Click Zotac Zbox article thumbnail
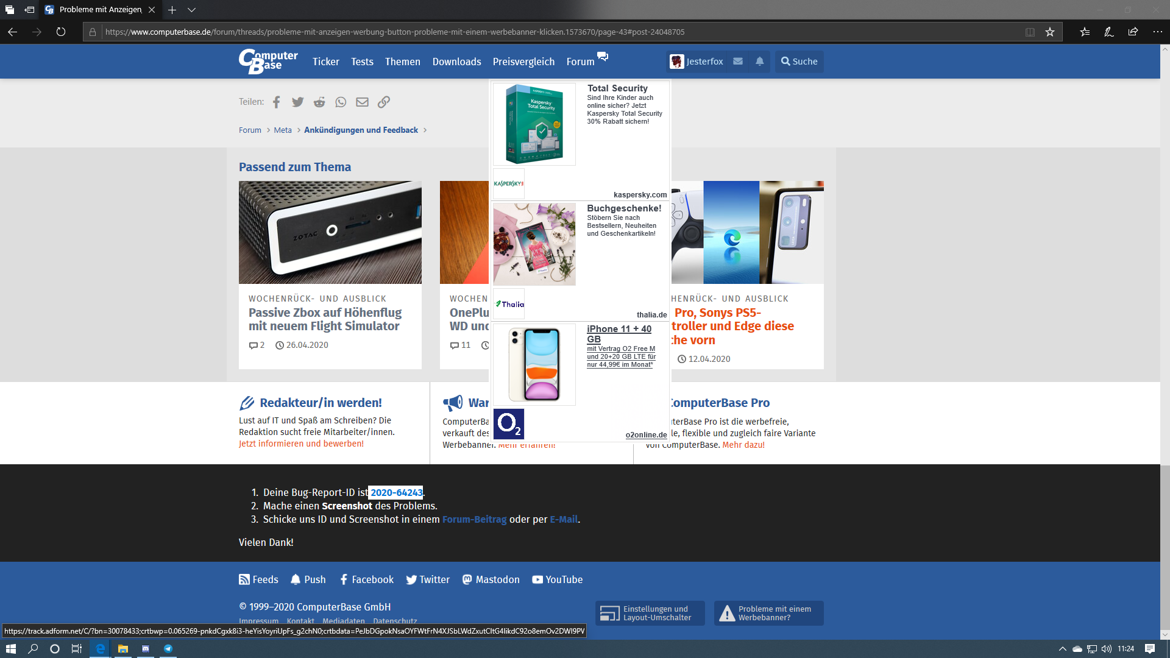Viewport: 1170px width, 658px height. pos(330,232)
